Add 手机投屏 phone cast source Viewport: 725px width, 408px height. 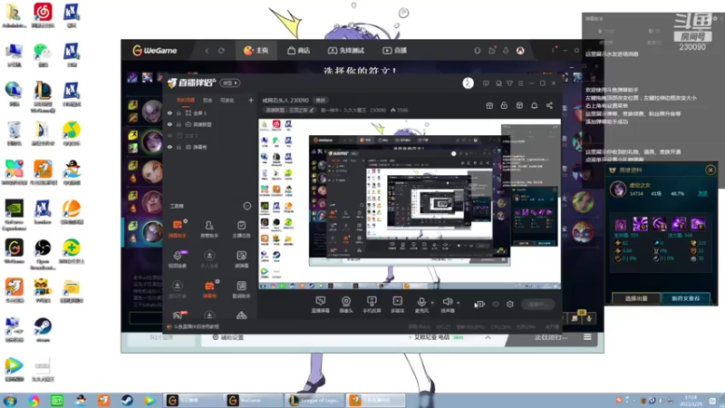pos(372,305)
